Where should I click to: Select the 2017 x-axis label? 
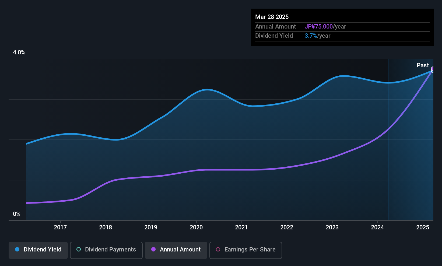[x=60, y=227]
